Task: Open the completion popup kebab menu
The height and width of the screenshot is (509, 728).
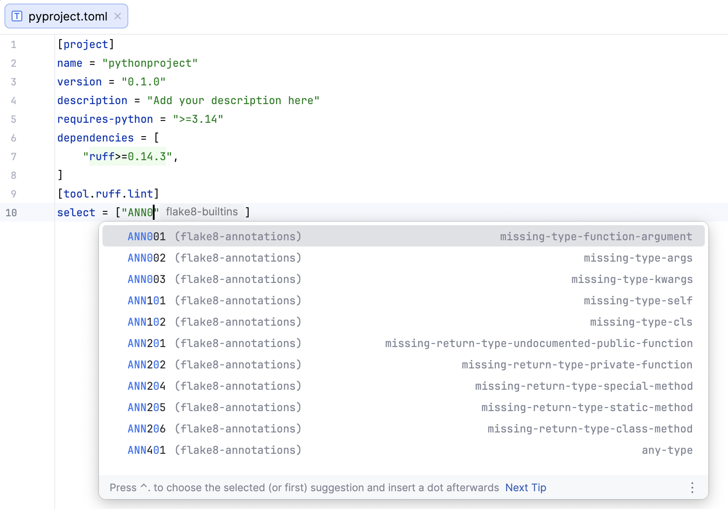Action: (691, 488)
